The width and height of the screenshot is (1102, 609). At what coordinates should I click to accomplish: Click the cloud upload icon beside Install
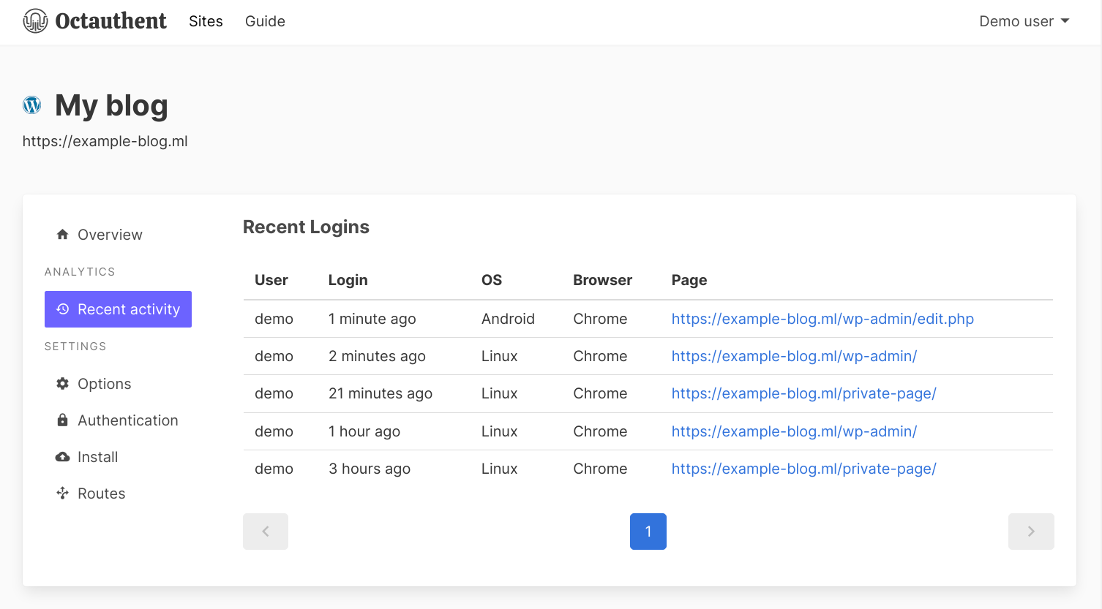63,457
